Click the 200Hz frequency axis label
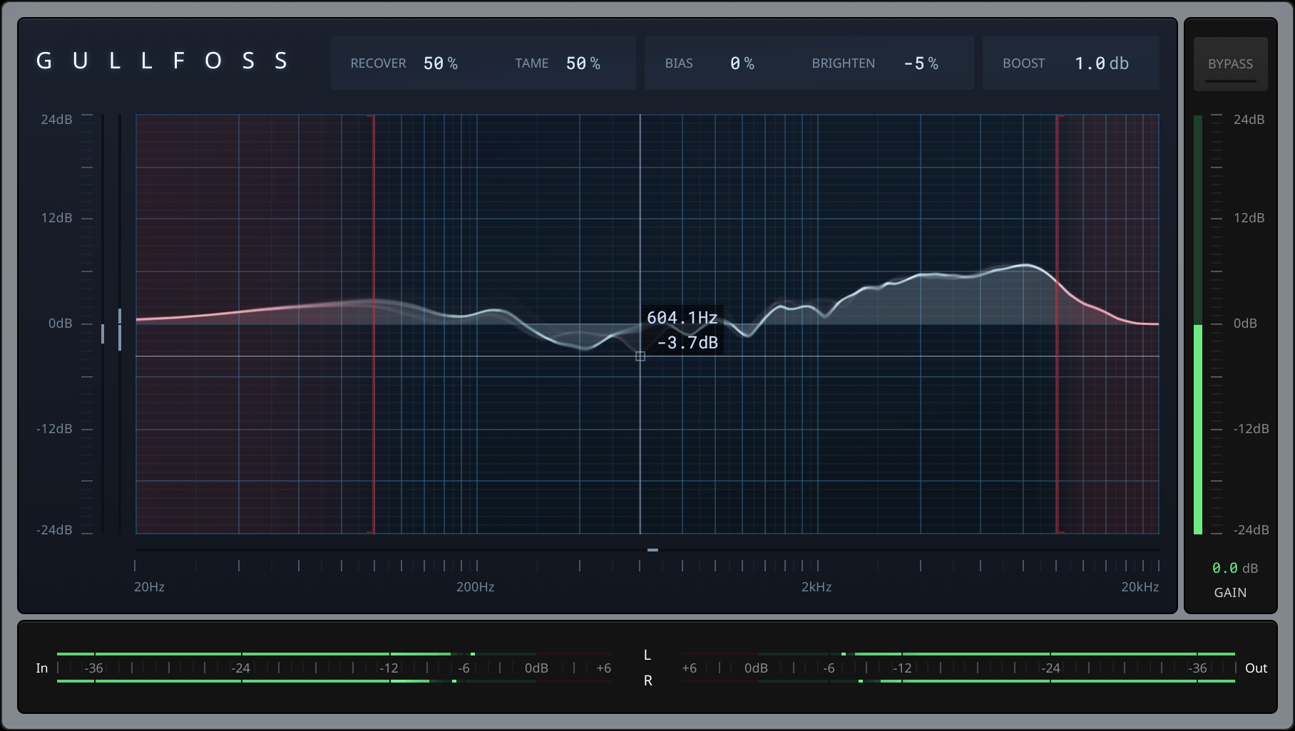 point(475,587)
